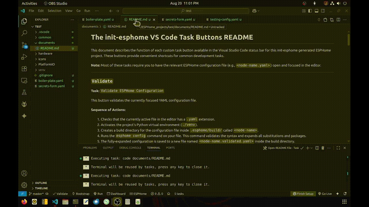Click the search box showing test
The width and height of the screenshot is (369, 207).
click(x=186, y=11)
